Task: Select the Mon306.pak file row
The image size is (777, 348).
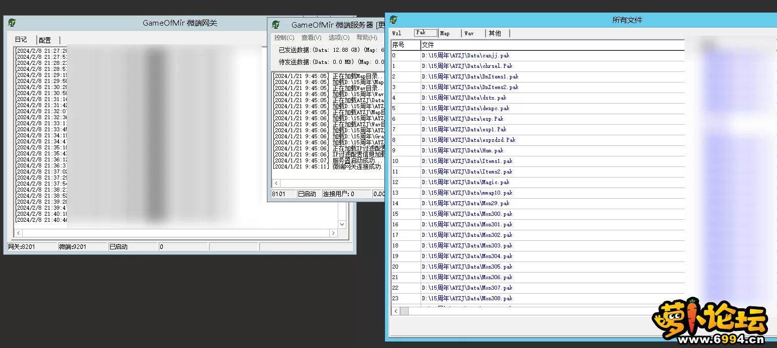Action: point(537,277)
